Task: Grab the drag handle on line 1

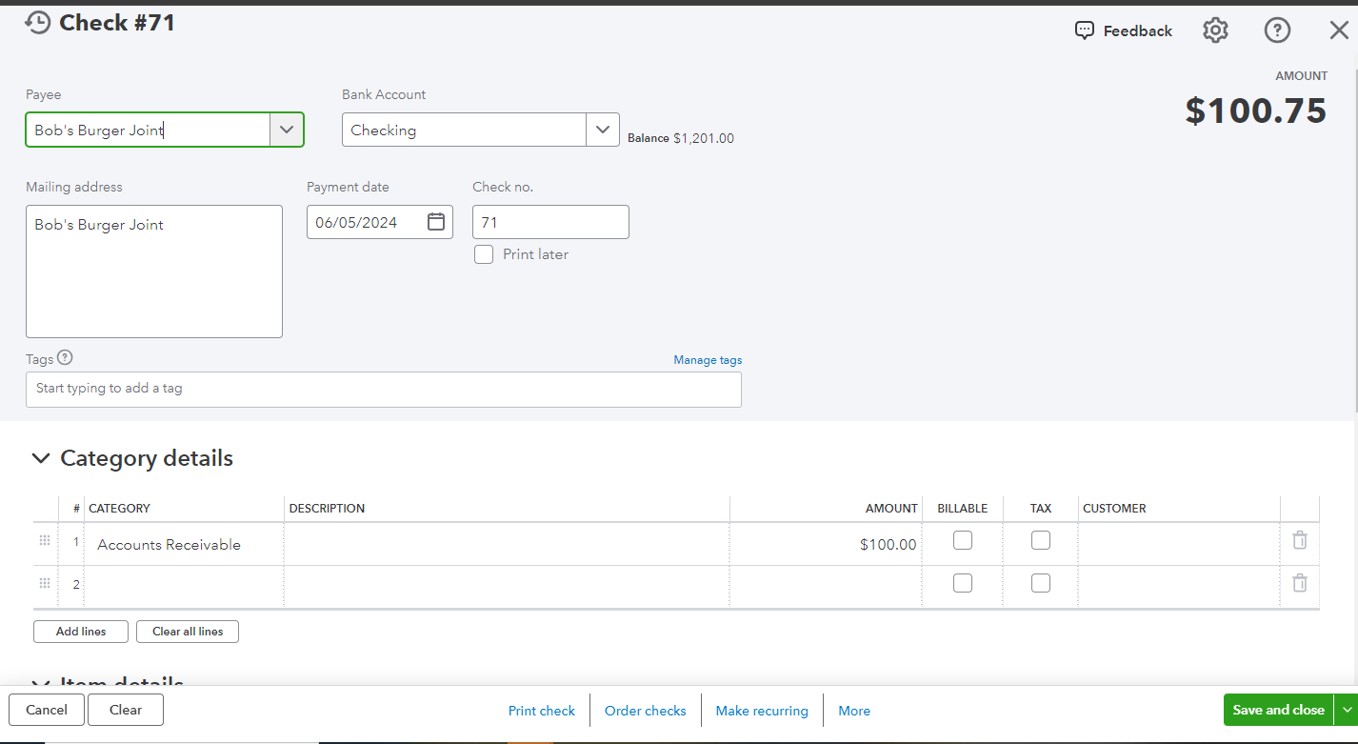Action: [x=44, y=540]
